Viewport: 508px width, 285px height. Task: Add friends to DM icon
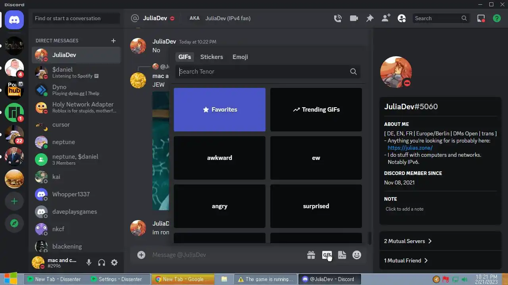[x=386, y=18]
